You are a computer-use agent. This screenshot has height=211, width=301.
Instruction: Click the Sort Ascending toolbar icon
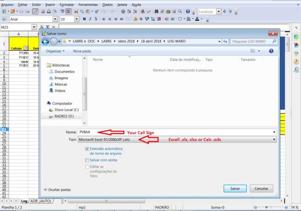[x=129, y=11]
